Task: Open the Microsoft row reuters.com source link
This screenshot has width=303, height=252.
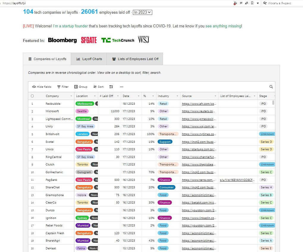Action: (198, 111)
